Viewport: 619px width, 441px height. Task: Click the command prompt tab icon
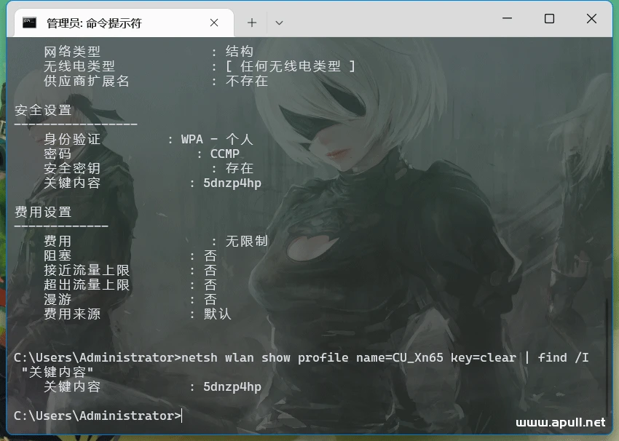29,23
